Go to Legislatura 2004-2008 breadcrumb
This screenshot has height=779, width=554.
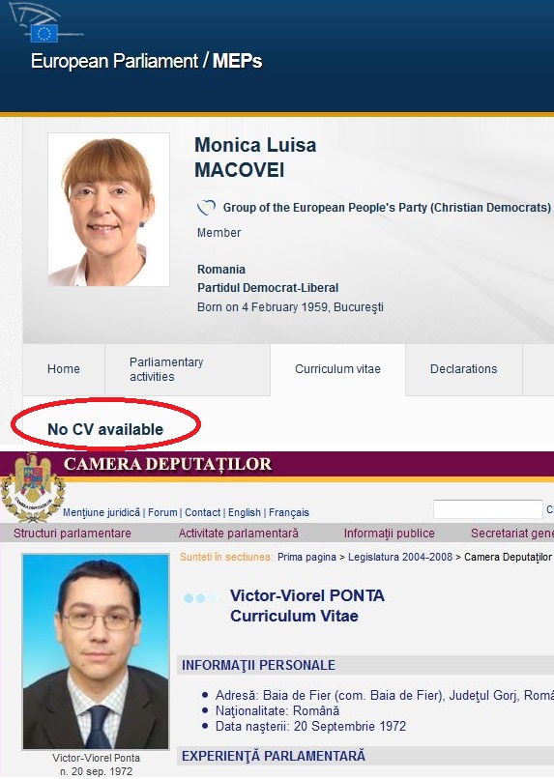tap(400, 557)
